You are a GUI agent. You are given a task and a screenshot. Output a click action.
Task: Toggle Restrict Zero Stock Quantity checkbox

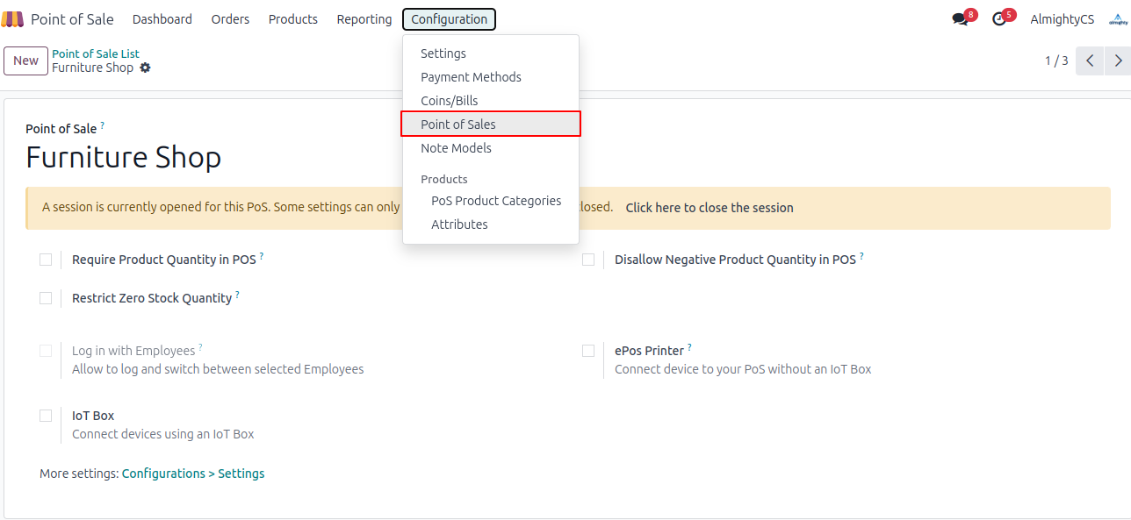click(46, 298)
